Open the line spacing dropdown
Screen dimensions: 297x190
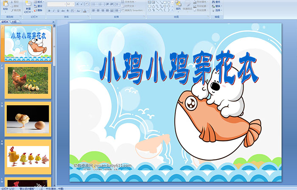(x=117, y=4)
